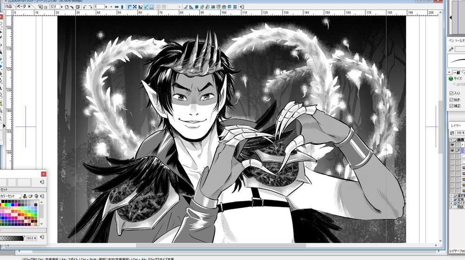This screenshot has width=465, height=260.
Task: Toggle the ruler display corner icon
Action: pyautogui.click(x=129, y=7)
